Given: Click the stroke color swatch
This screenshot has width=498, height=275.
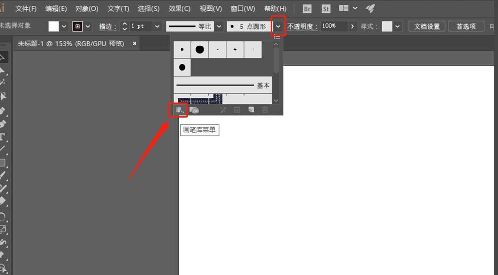Looking at the screenshot, I should 77,26.
